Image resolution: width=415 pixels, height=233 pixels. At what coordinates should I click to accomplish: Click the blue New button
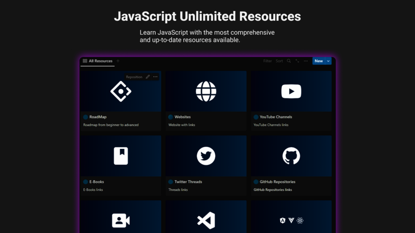click(319, 61)
